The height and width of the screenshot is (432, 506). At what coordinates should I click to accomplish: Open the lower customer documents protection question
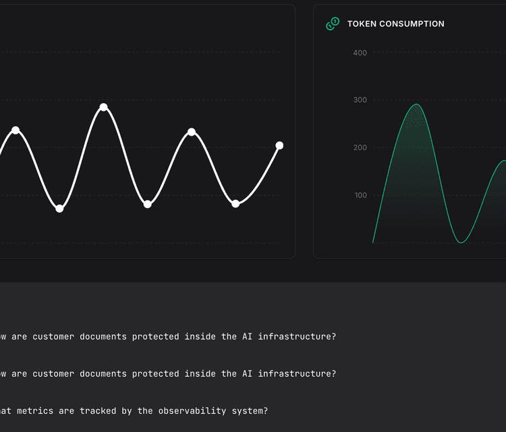click(x=168, y=374)
